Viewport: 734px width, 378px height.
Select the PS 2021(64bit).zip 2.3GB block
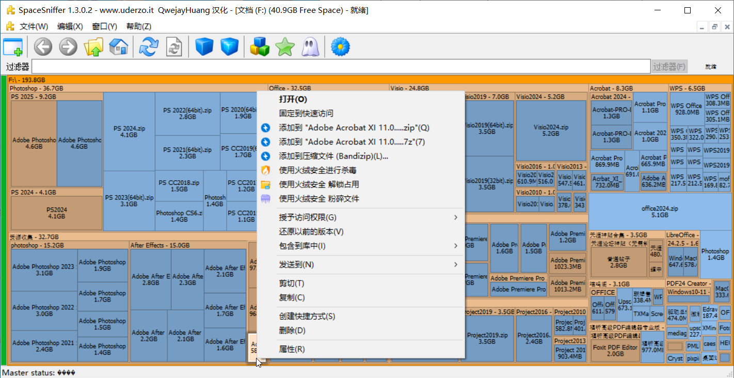[187, 153]
